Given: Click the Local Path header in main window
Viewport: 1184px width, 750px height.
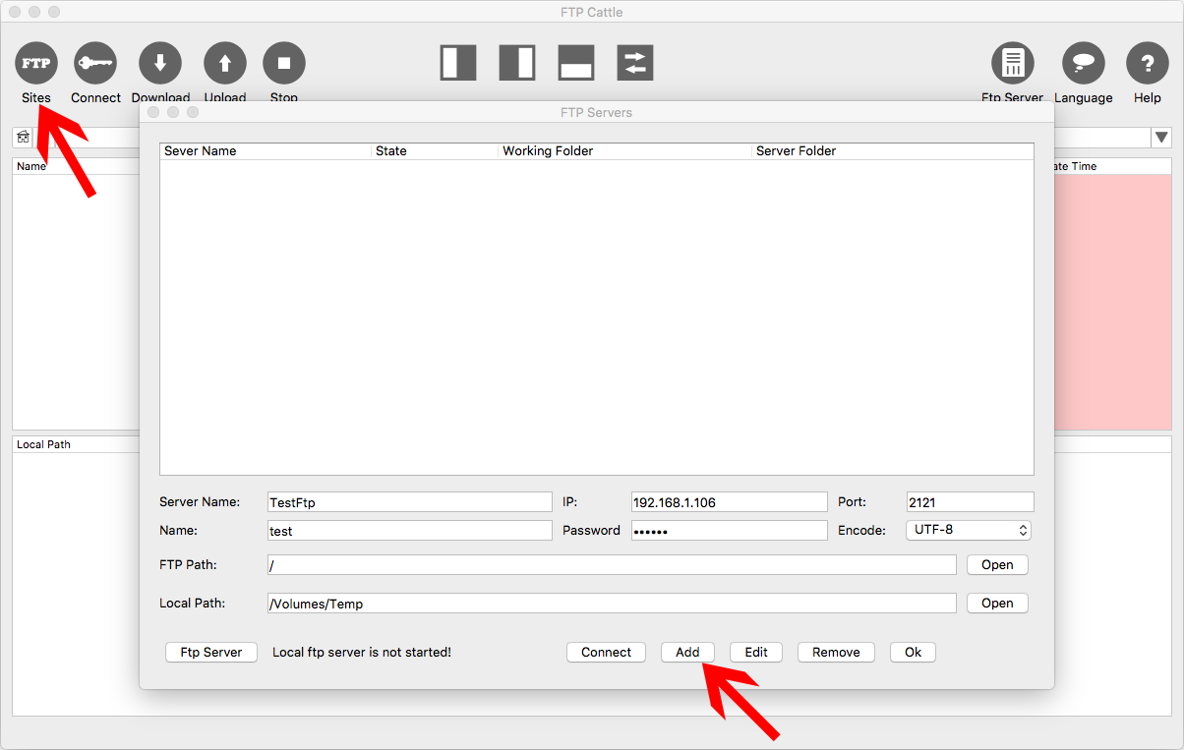Looking at the screenshot, I should click(x=44, y=444).
